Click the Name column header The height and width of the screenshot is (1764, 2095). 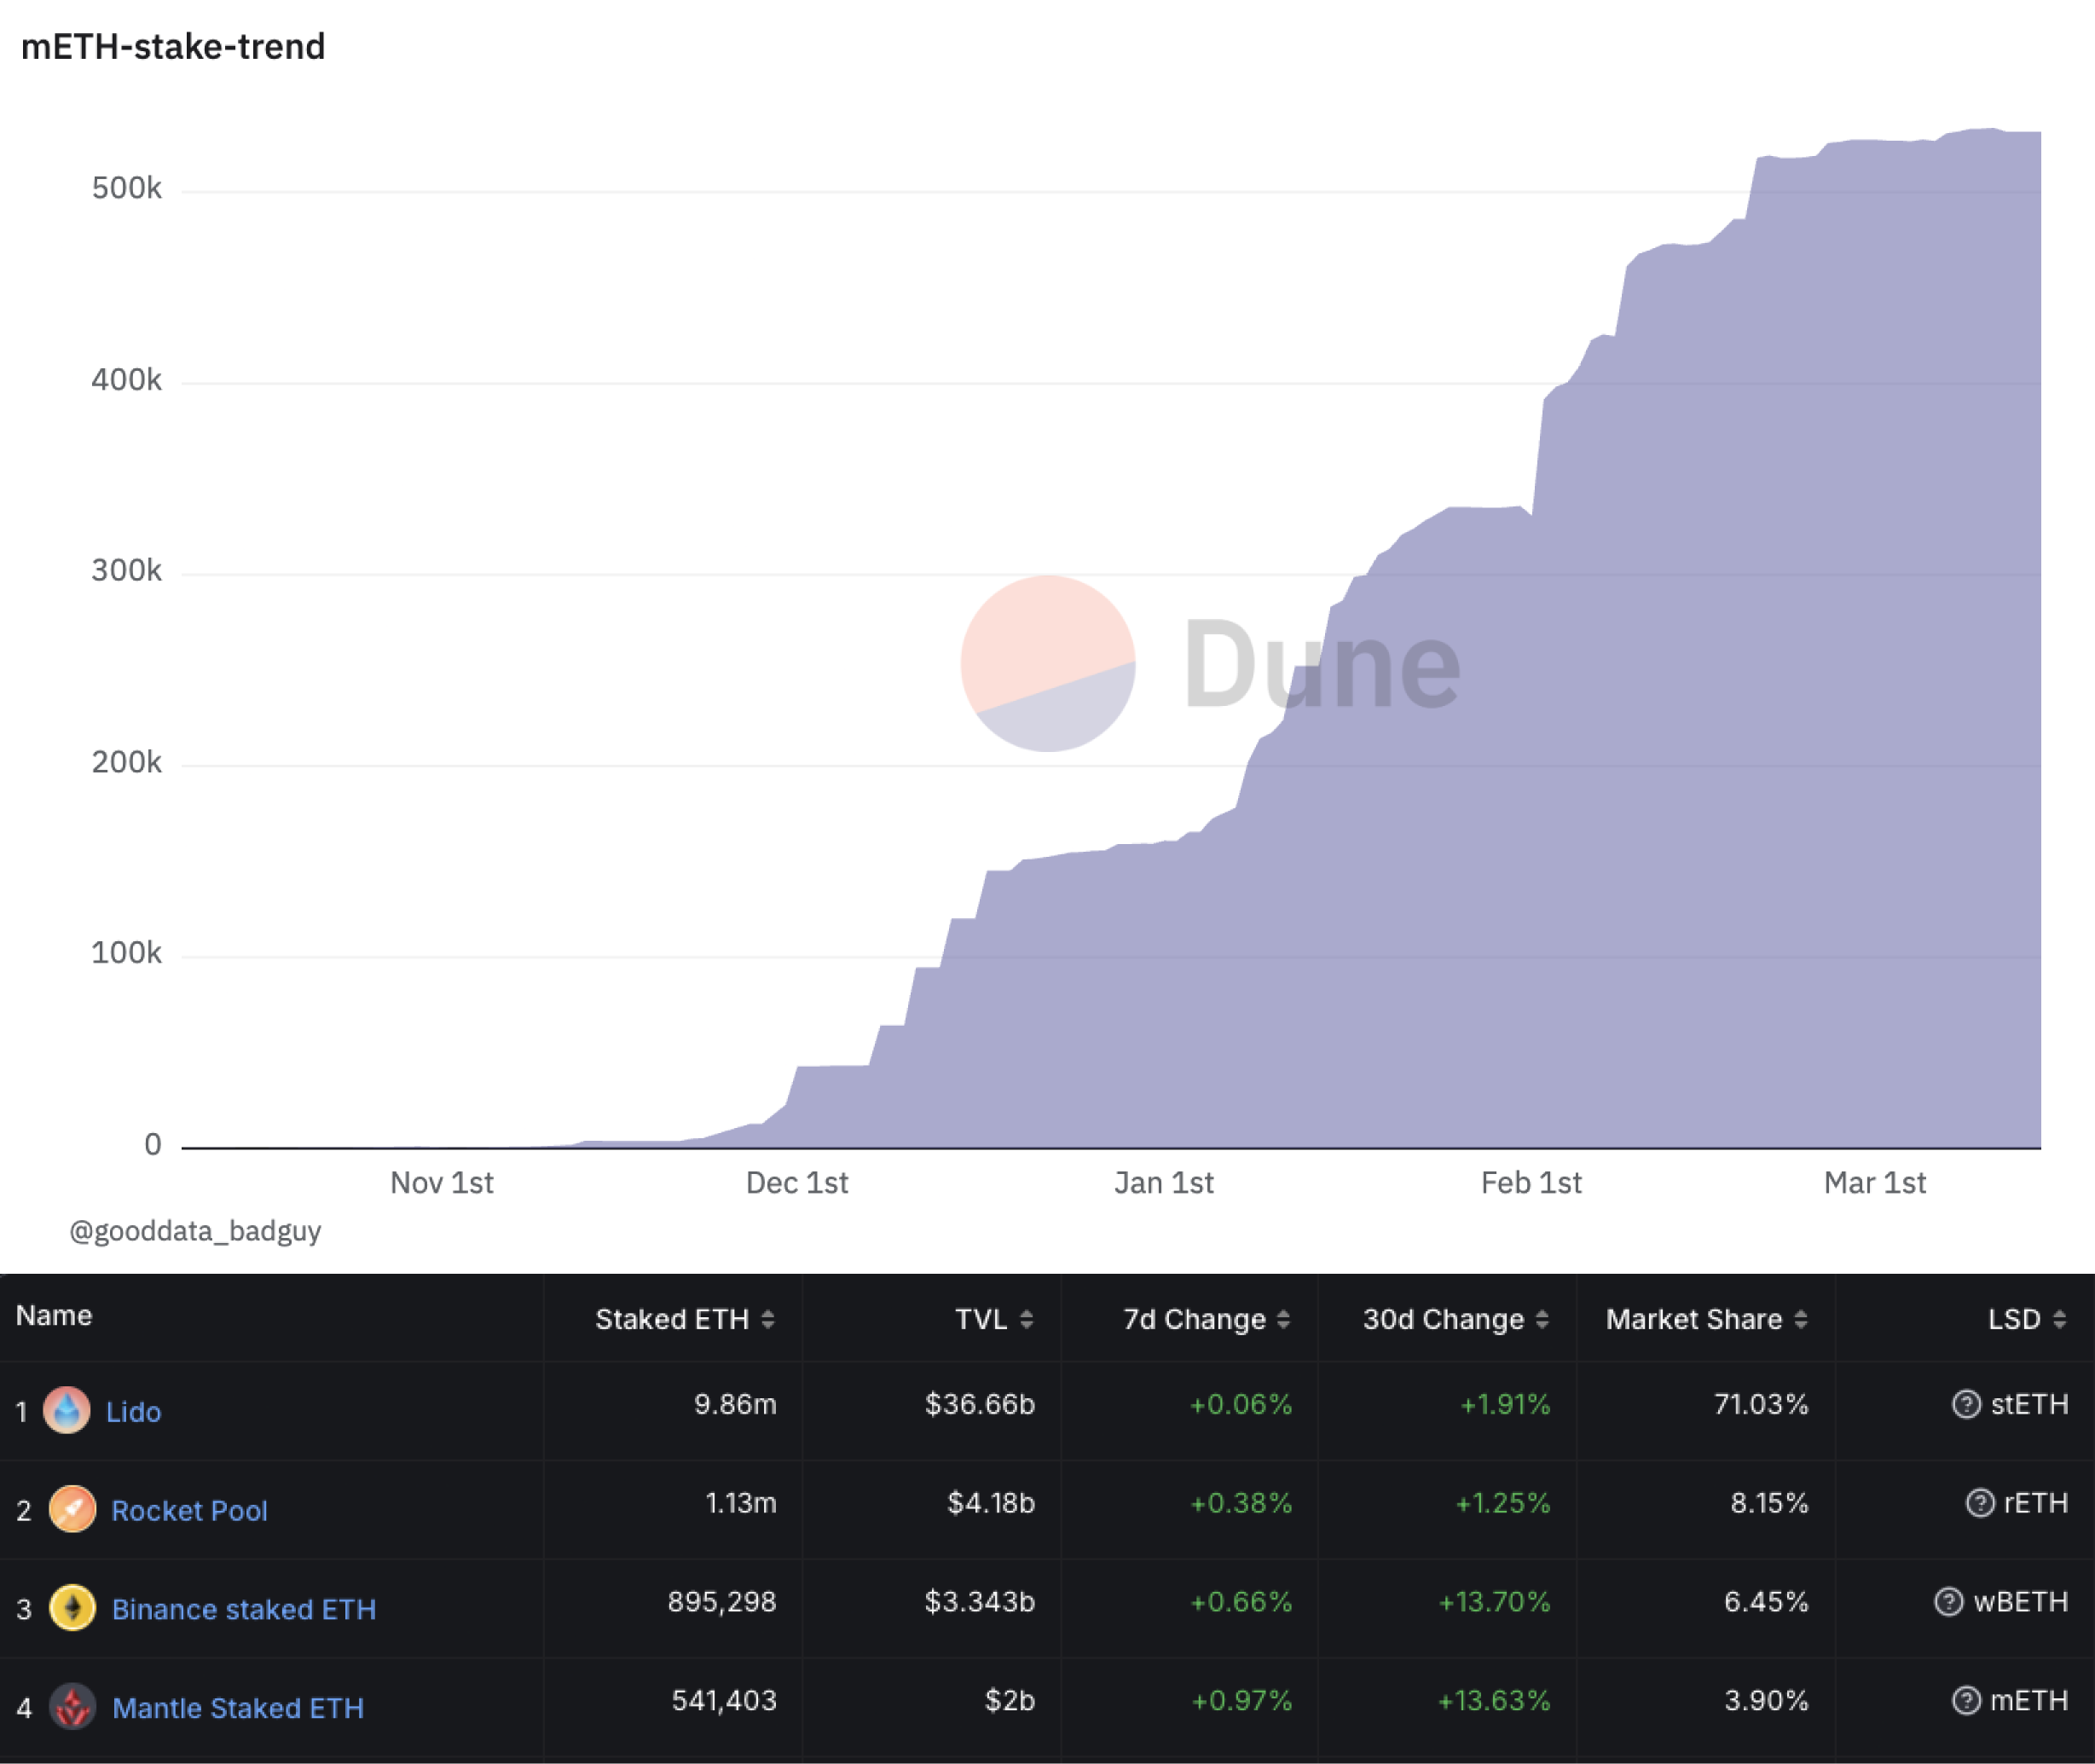(x=54, y=1315)
